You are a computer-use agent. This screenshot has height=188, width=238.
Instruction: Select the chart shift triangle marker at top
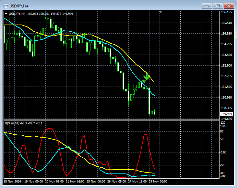tap(161, 12)
